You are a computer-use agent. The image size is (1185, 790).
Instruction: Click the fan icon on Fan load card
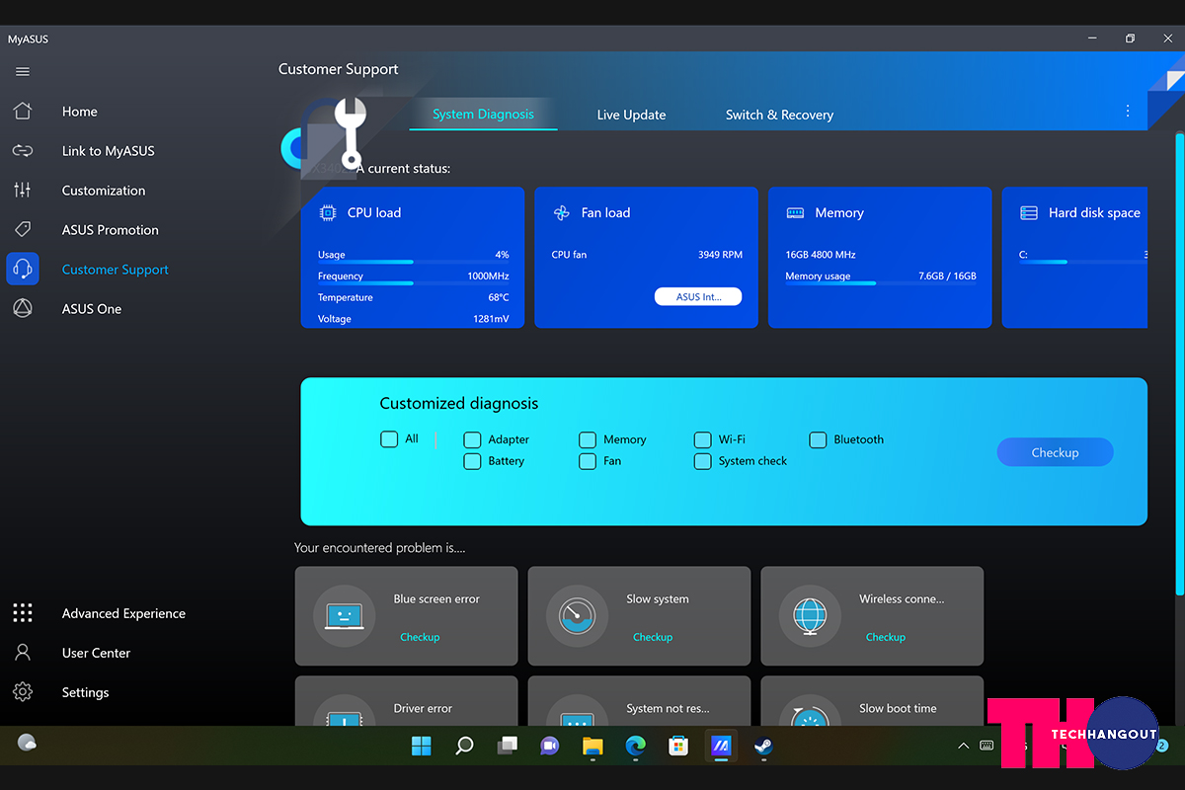pyautogui.click(x=561, y=212)
